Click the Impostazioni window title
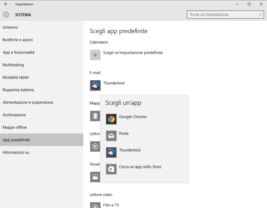The height and width of the screenshot is (208, 267). 24,4
